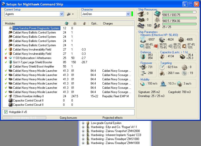Click the capacitor column header icon

(84, 23)
